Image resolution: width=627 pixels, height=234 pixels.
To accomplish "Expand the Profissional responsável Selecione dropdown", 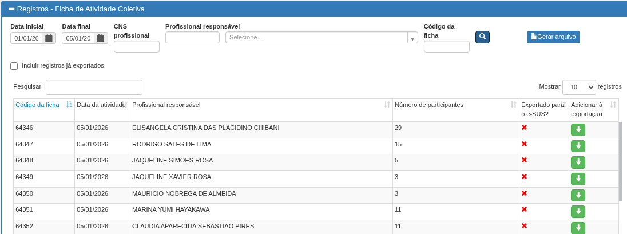I will pos(322,38).
